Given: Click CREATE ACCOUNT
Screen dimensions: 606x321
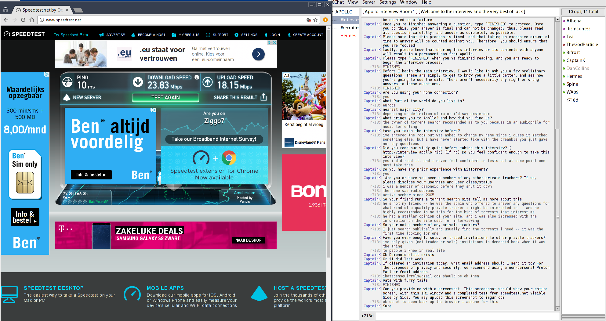Looking at the screenshot, I should click(x=305, y=35).
